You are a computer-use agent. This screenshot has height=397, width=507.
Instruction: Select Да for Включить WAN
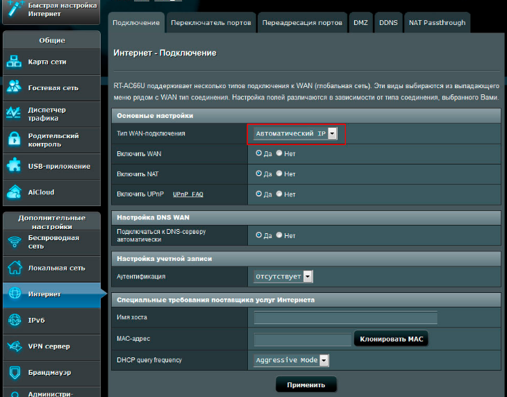pos(258,153)
